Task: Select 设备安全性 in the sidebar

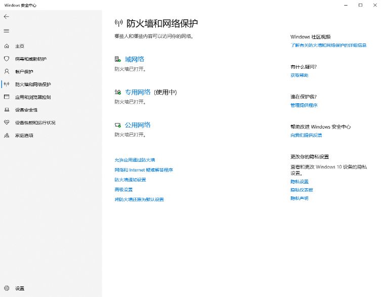Action: [x=26, y=110]
